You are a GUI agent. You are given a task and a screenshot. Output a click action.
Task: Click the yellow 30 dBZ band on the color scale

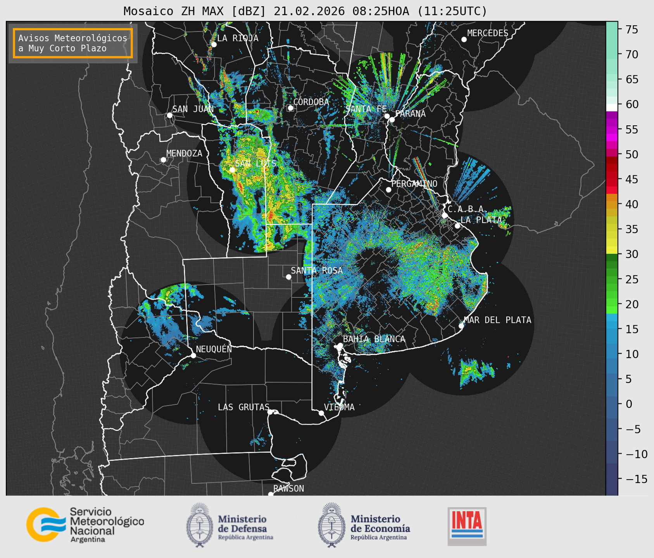click(612, 250)
